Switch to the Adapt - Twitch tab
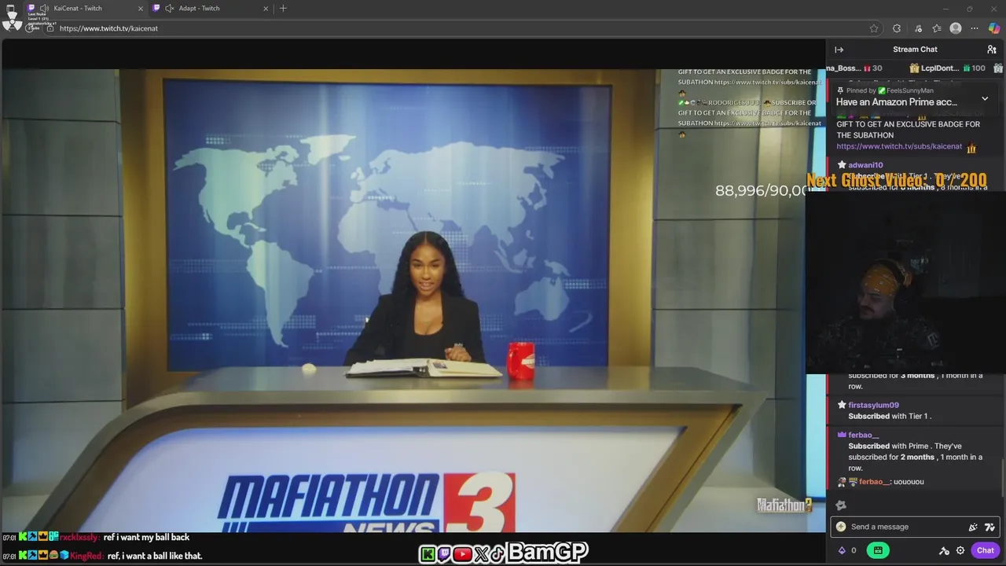The image size is (1006, 566). click(x=211, y=8)
